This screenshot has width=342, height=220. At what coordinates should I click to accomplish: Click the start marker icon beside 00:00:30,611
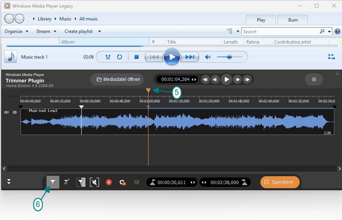point(152,182)
